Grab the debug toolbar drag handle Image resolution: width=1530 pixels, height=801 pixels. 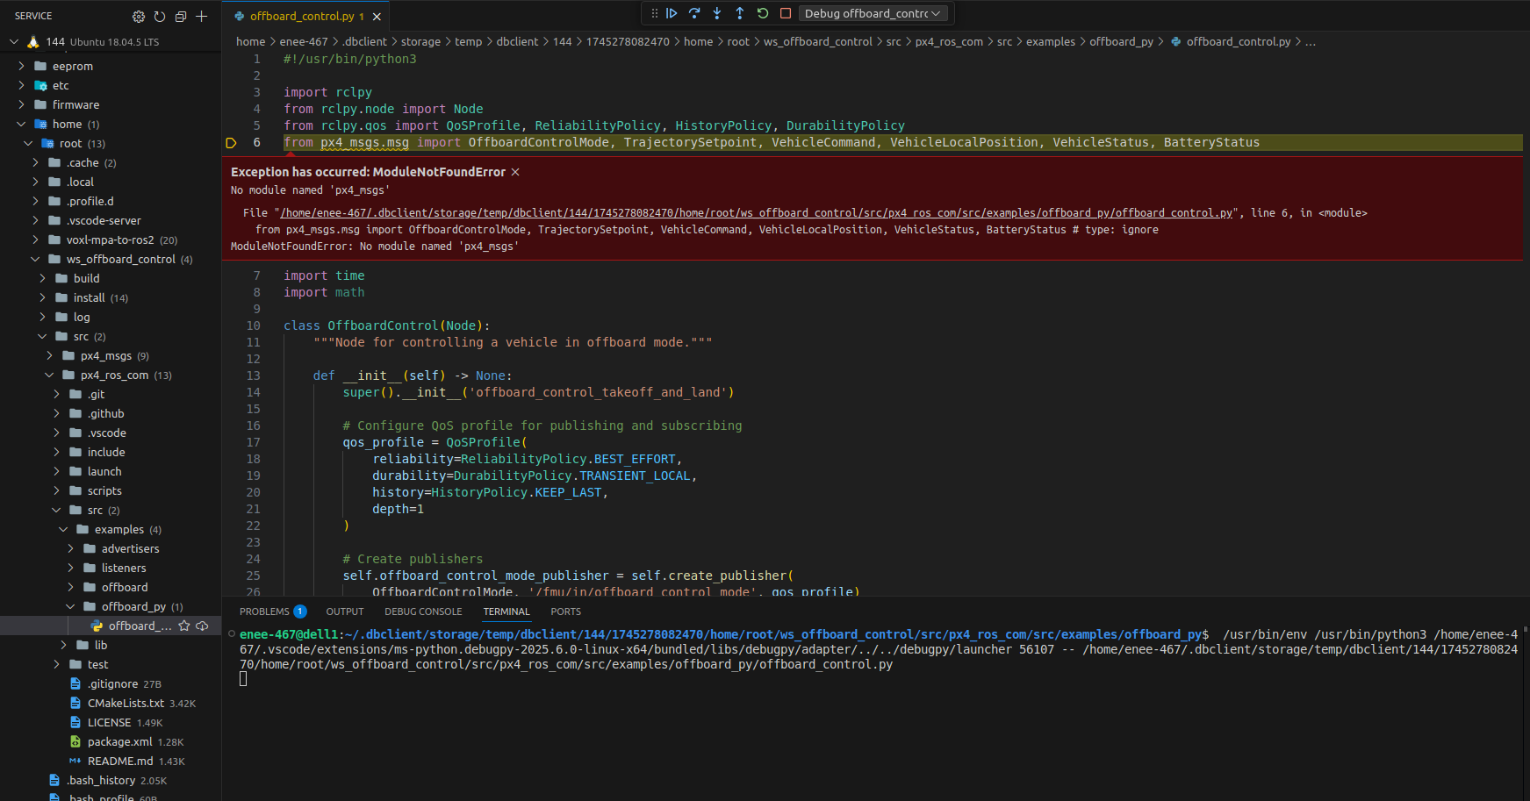point(654,13)
